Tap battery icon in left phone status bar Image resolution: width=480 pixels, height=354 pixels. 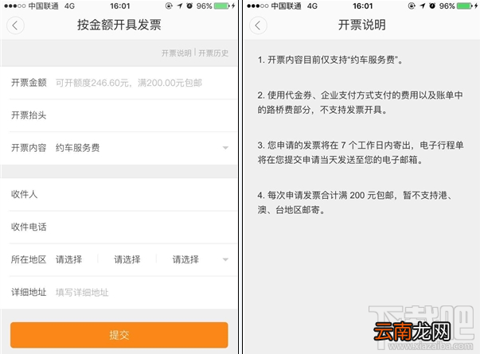[x=221, y=6]
